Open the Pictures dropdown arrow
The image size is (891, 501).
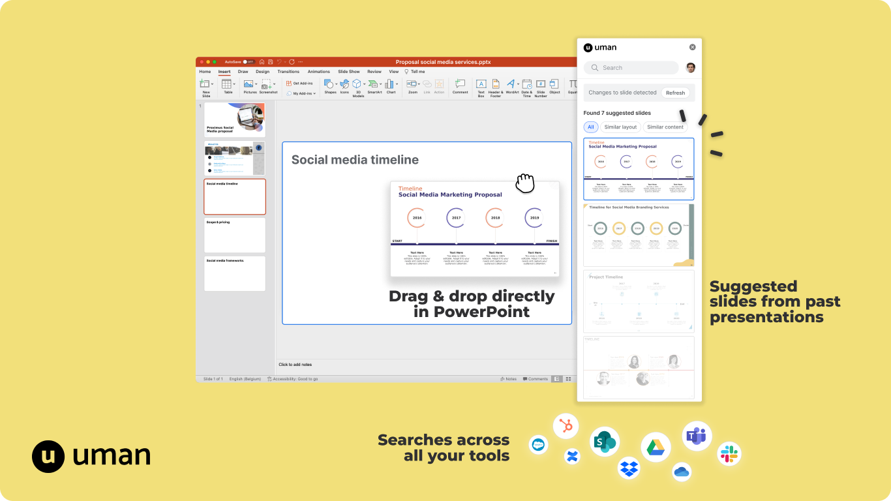(256, 83)
